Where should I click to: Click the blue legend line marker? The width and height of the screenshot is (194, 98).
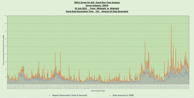50,95
